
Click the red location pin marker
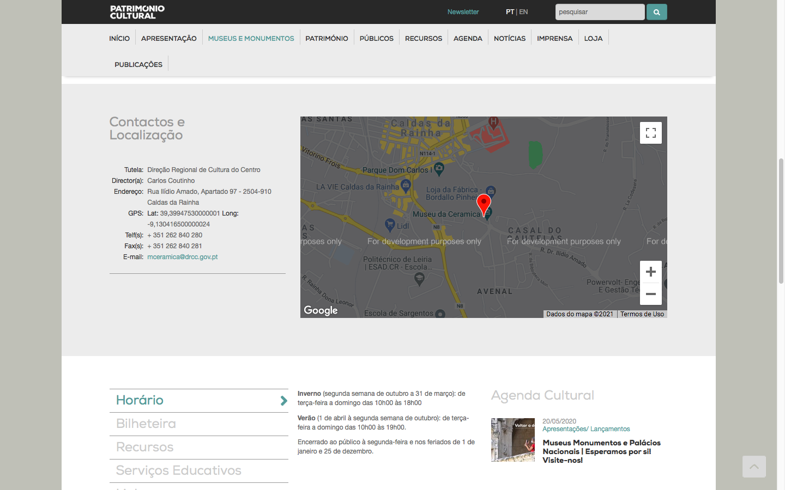tap(484, 204)
